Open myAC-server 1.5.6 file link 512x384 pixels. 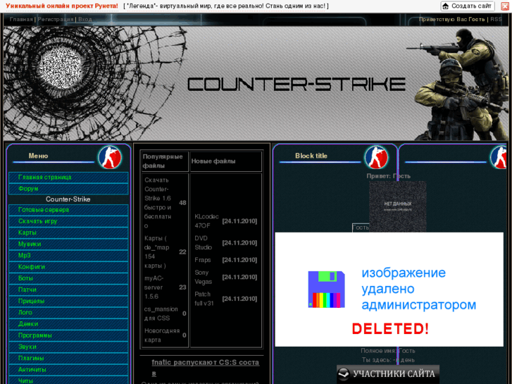154,287
